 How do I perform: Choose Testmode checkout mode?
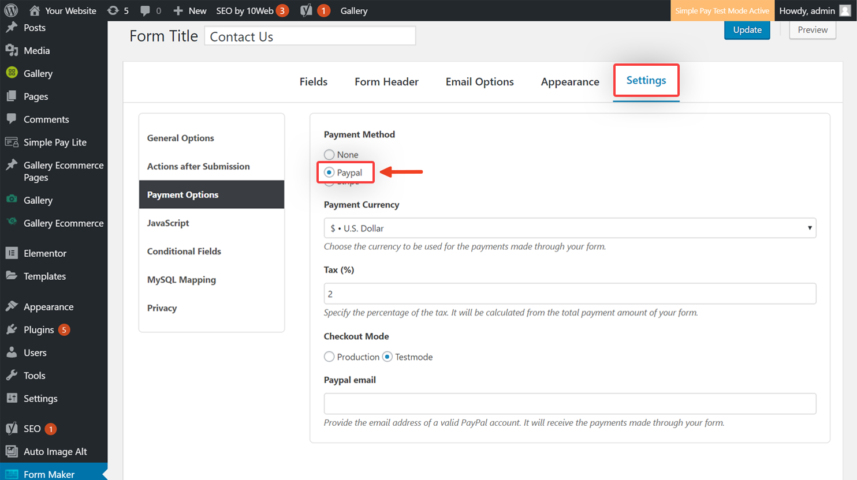pyautogui.click(x=387, y=357)
